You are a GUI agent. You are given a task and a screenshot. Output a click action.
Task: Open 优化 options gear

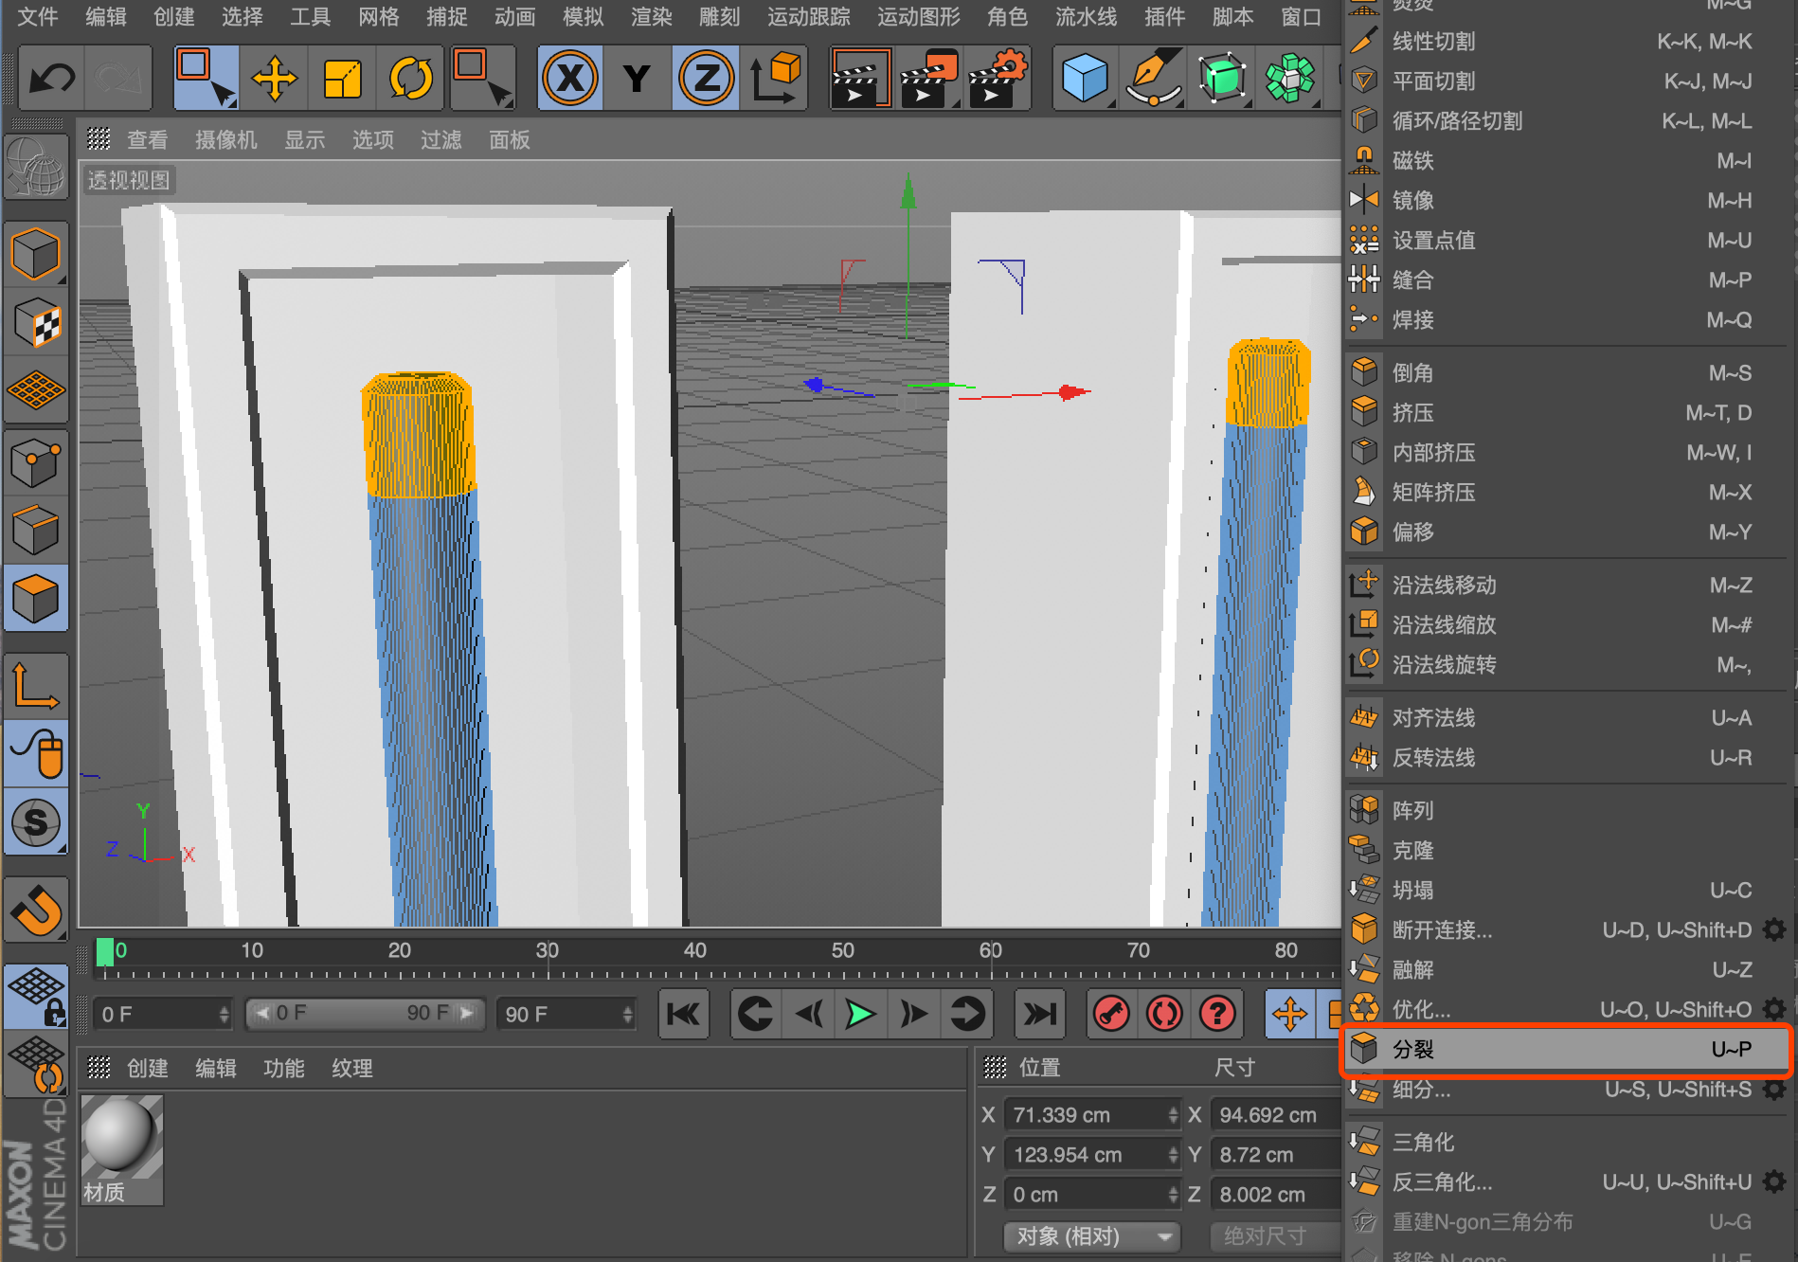pyautogui.click(x=1774, y=1010)
